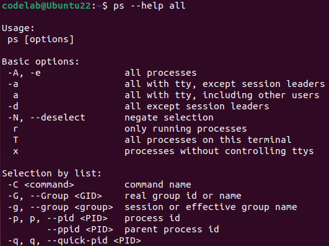Click the '--ppid <PID>' option text

coord(80,229)
